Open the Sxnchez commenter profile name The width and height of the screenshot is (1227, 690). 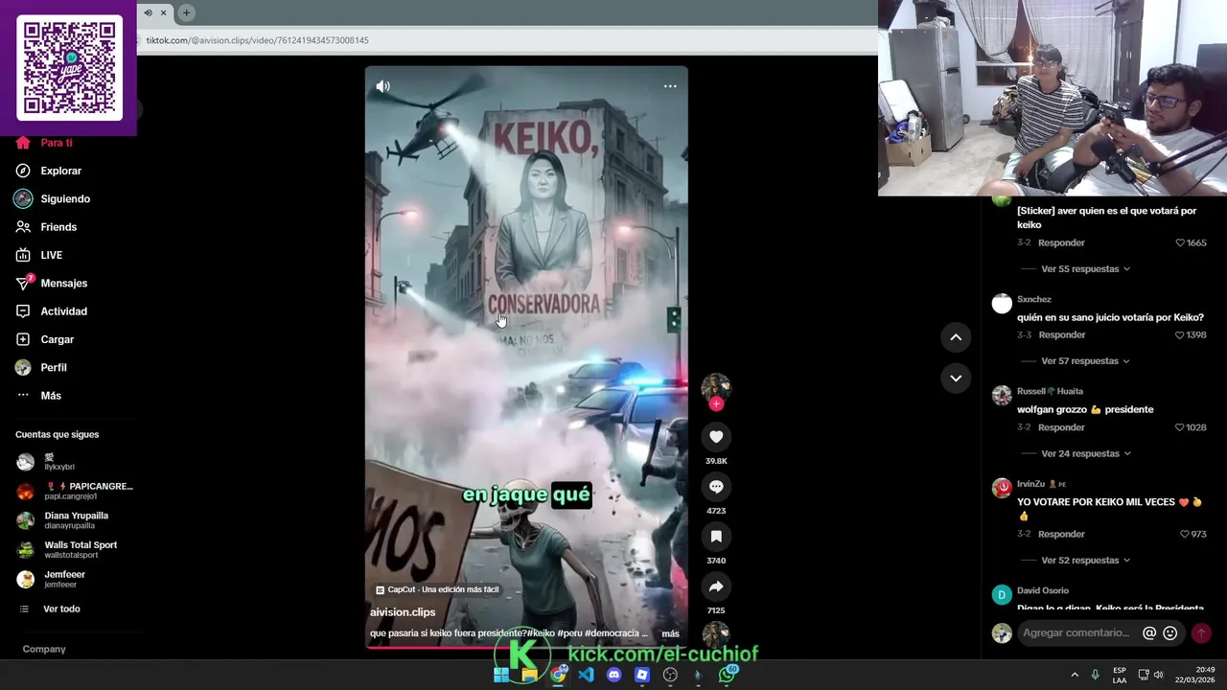1034,299
